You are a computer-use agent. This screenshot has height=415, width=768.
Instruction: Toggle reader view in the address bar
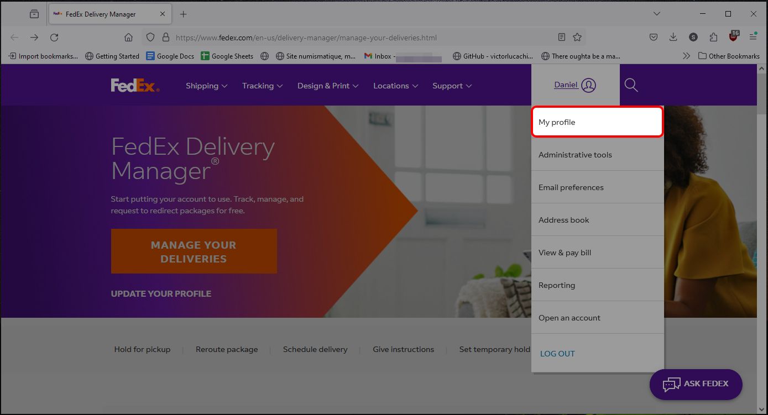[561, 37]
